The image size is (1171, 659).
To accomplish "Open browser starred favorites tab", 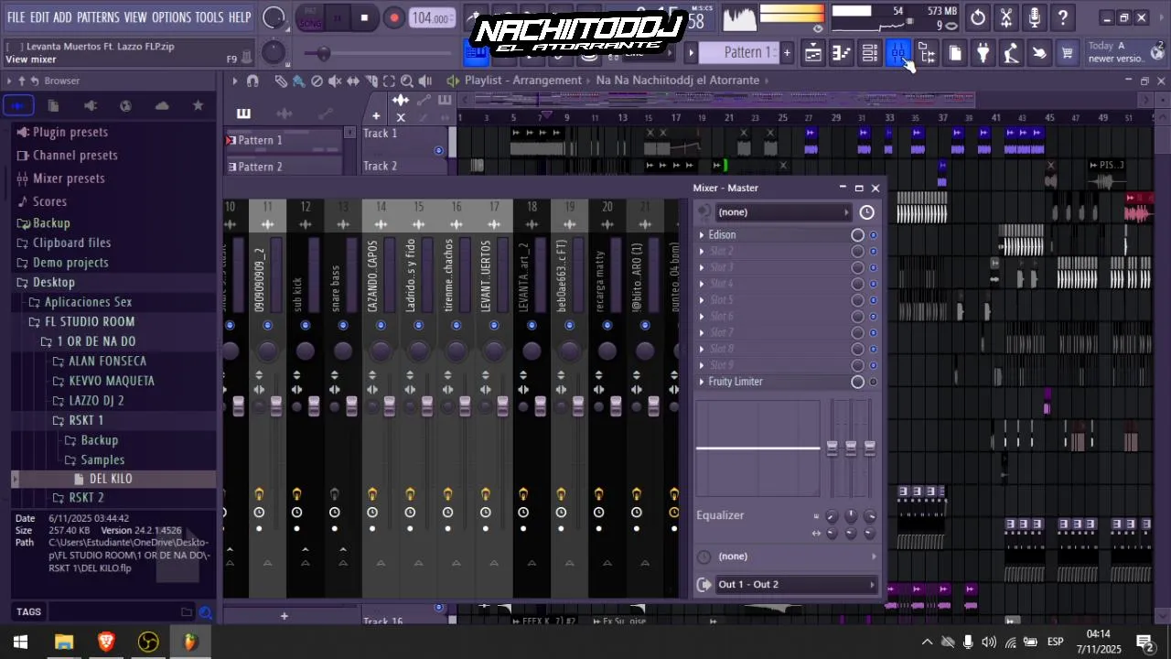I will pyautogui.click(x=198, y=105).
